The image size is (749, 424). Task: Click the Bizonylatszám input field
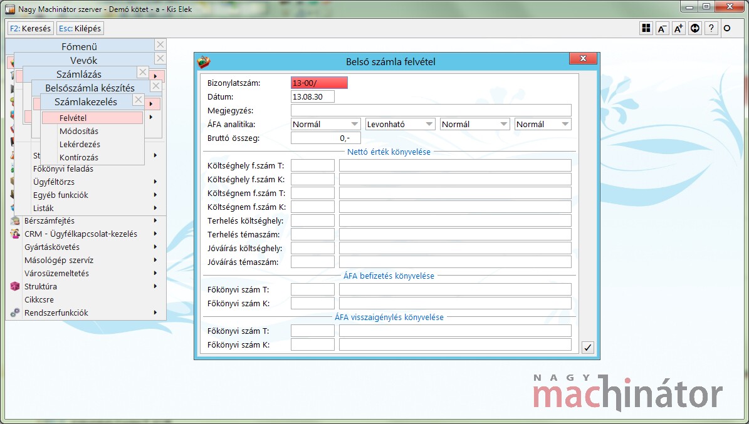pyautogui.click(x=319, y=83)
